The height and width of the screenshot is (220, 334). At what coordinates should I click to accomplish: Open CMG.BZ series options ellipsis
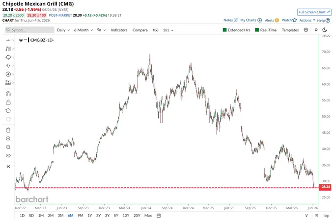[26, 40]
